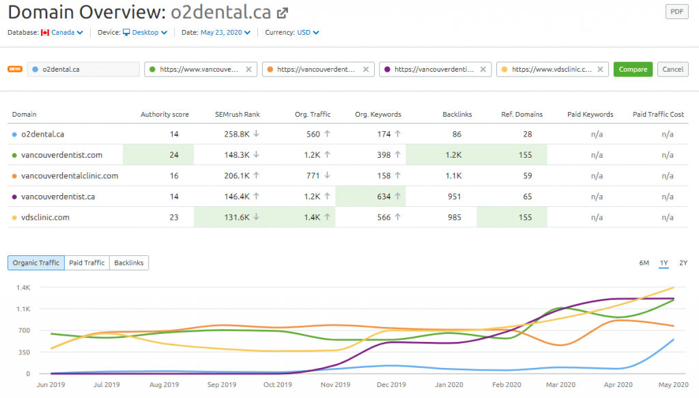This screenshot has height=398, width=699.
Task: Click the Org. Keywords arrow for vancouverdentist.ca
Action: (398, 196)
